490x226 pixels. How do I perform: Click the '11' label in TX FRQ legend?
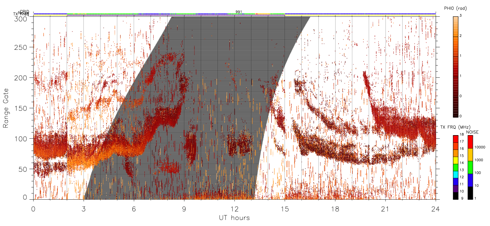click(x=462, y=184)
